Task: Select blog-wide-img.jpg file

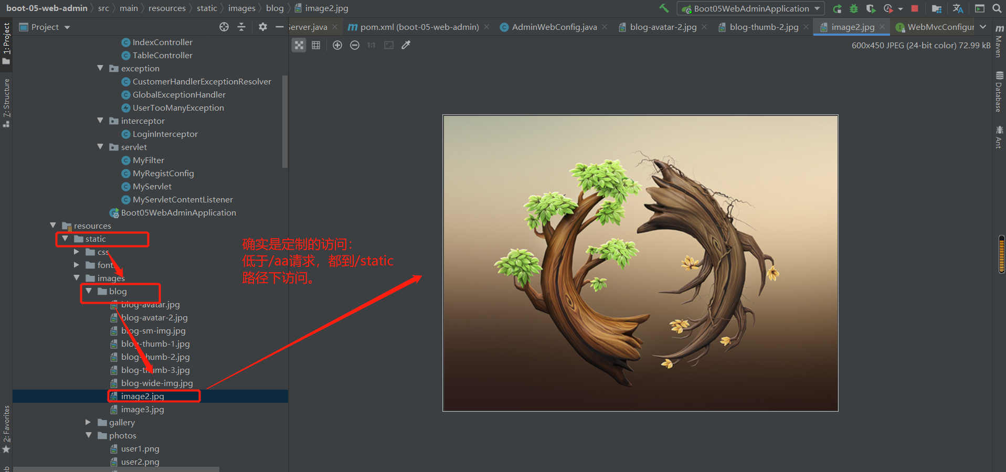Action: click(156, 383)
